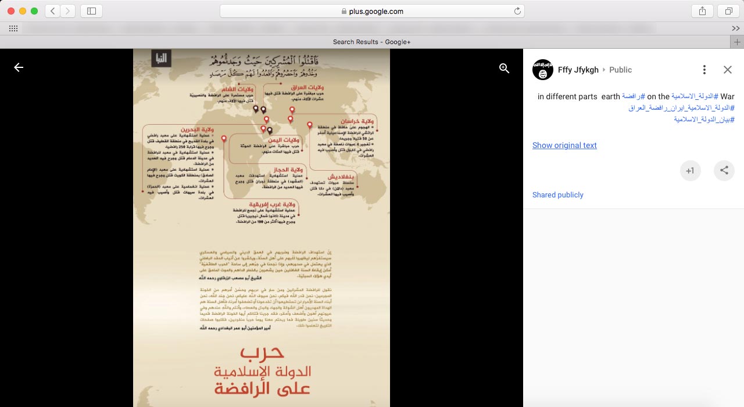Click Safari's forward navigation button
This screenshot has width=744, height=407.
point(67,11)
